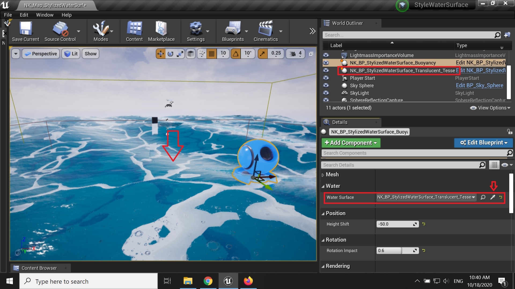Switch to the World Outliner tab
The height and width of the screenshot is (289, 515).
(347, 23)
